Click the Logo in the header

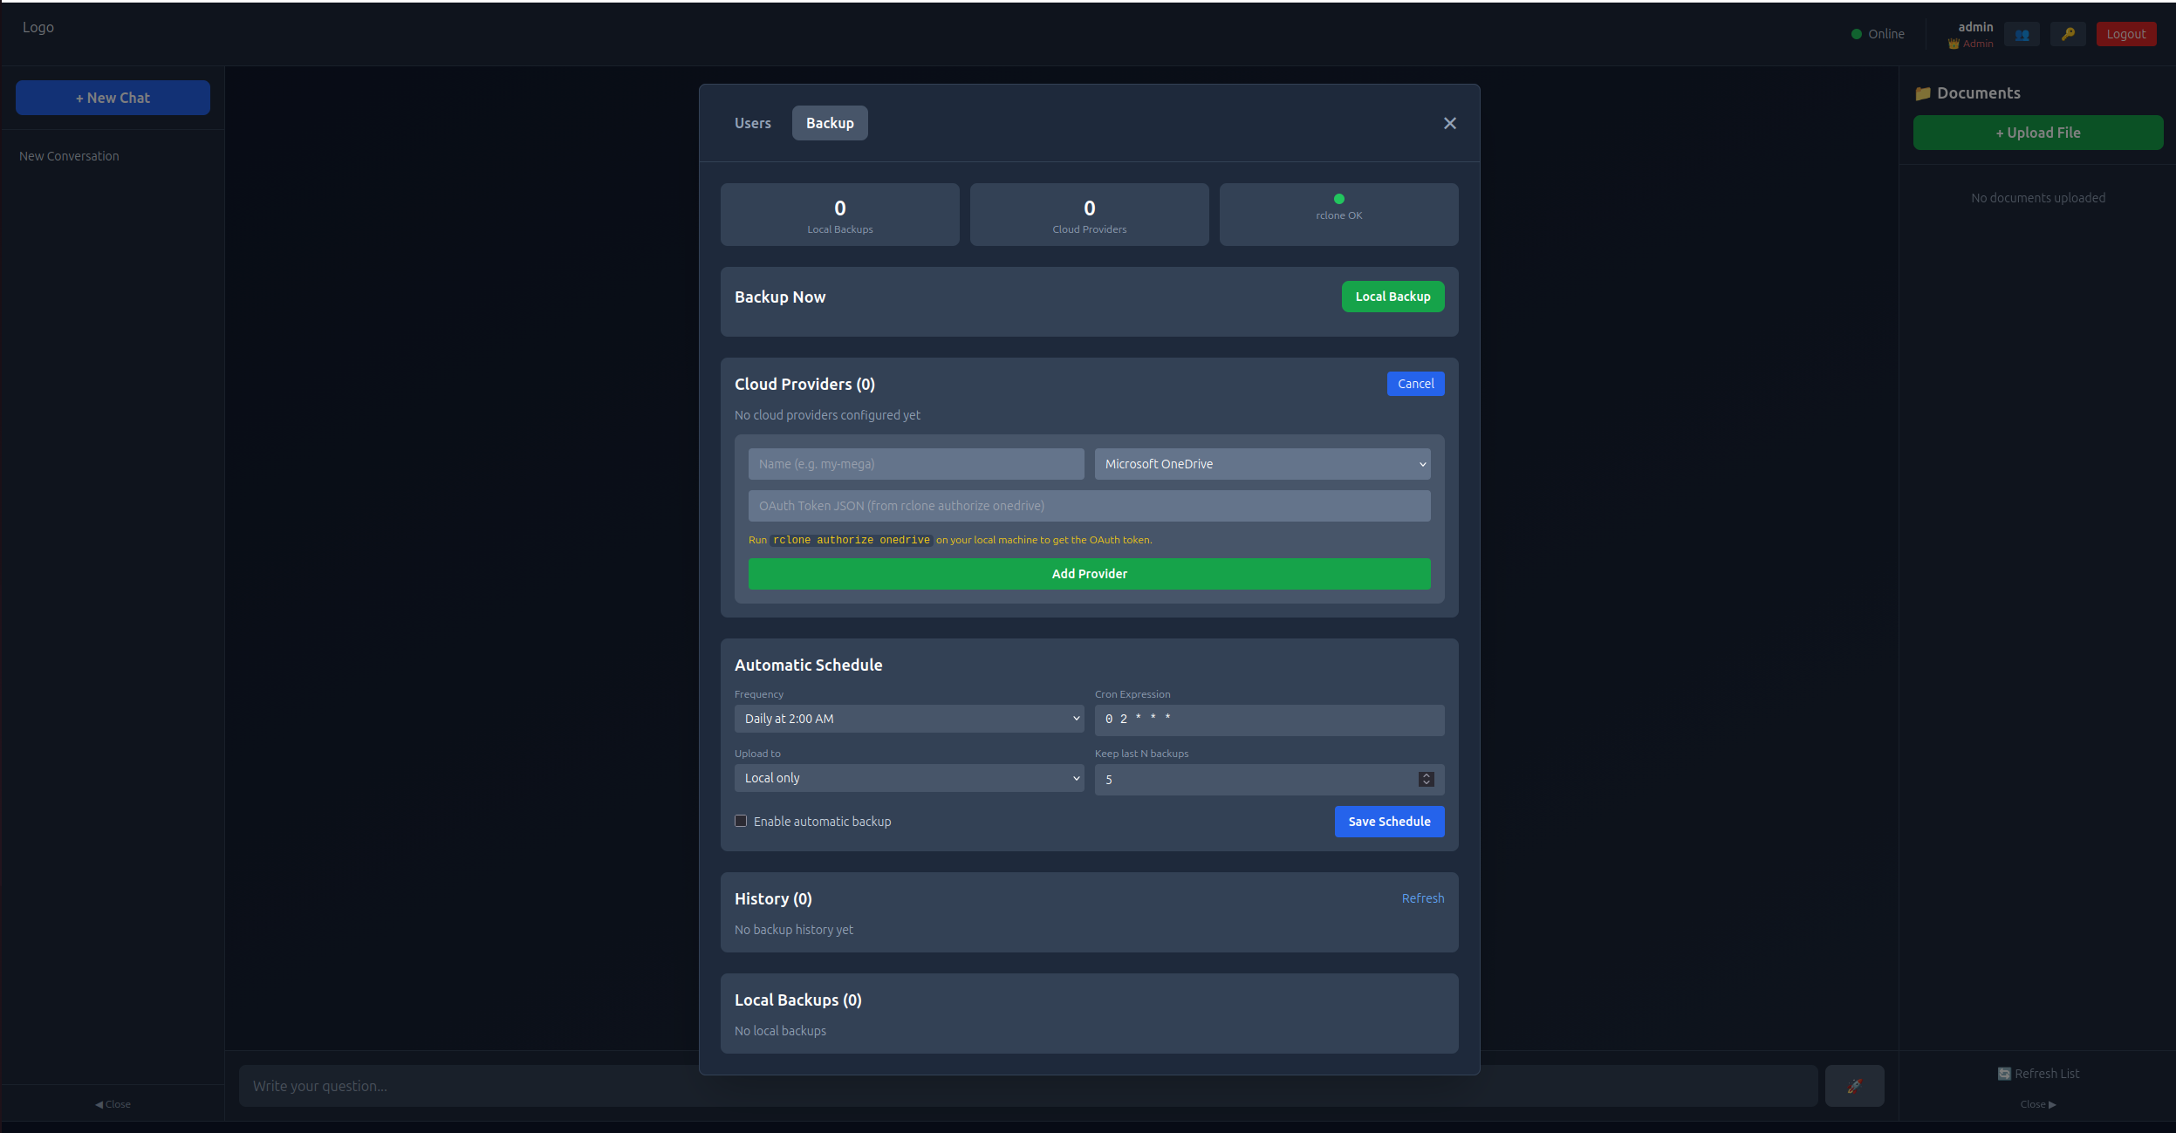pyautogui.click(x=38, y=27)
